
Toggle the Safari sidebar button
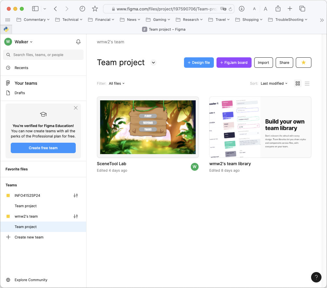(x=35, y=9)
